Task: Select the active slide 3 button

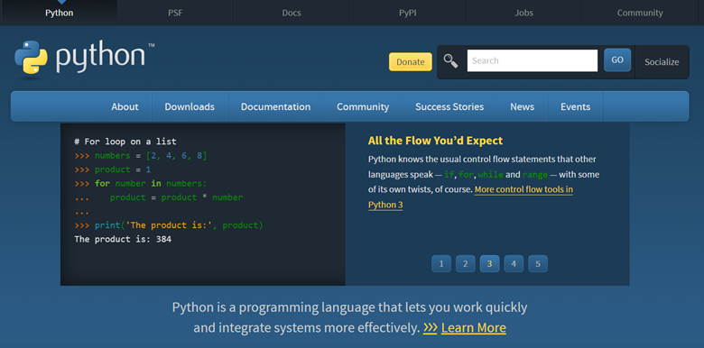Action: coord(489,263)
